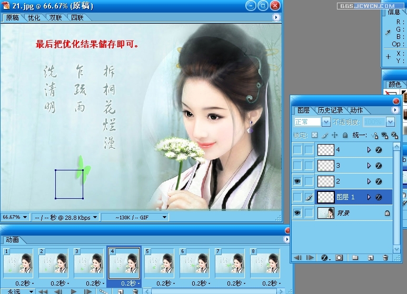
Task: Click the crosshair icon in info panel
Action: point(388,56)
